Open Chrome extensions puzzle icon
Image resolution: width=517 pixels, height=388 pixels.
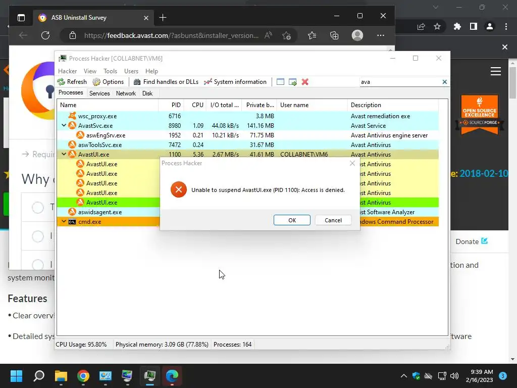click(457, 26)
